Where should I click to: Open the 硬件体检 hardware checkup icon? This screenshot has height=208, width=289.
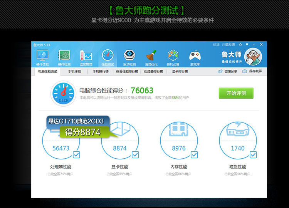42,57
